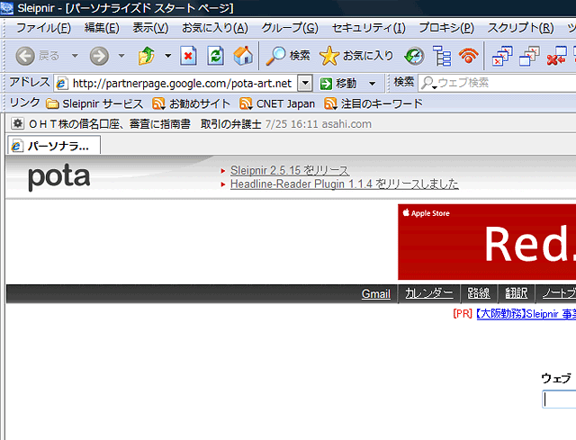The image size is (576, 440).
Task: Open the Sleipnir サービス links folder
Action: [94, 104]
